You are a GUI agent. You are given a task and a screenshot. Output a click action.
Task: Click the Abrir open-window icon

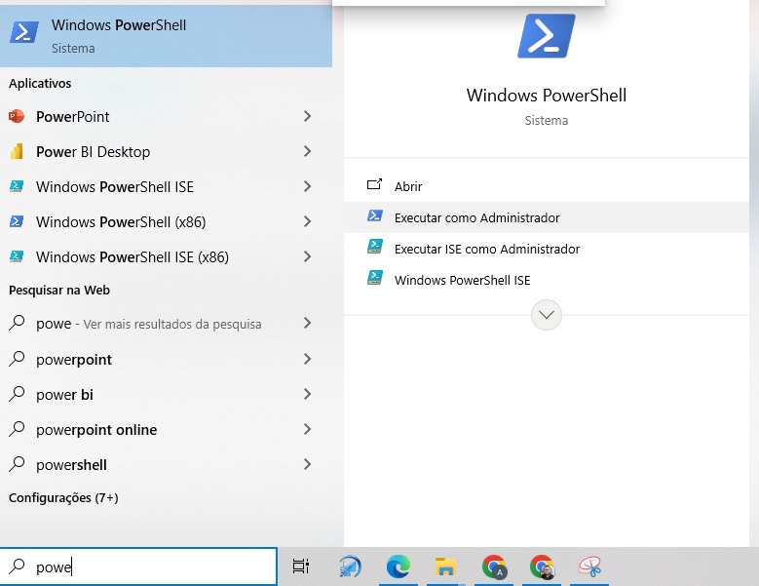point(374,184)
